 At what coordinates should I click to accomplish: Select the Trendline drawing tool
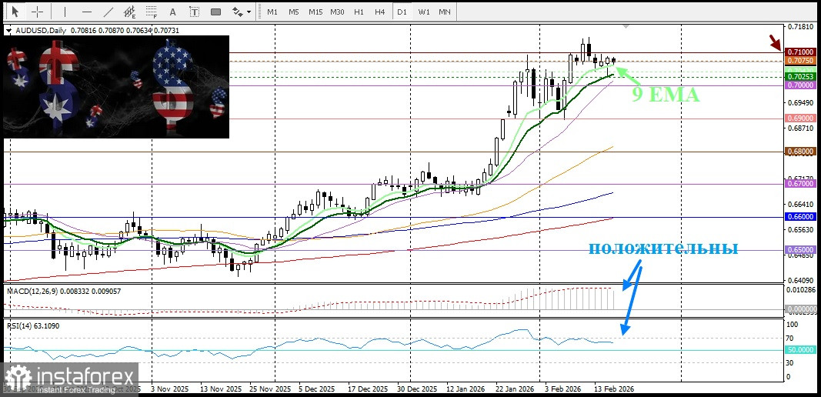pos(108,12)
